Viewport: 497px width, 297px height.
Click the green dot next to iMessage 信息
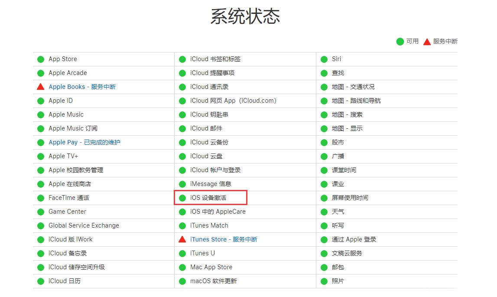click(x=182, y=184)
